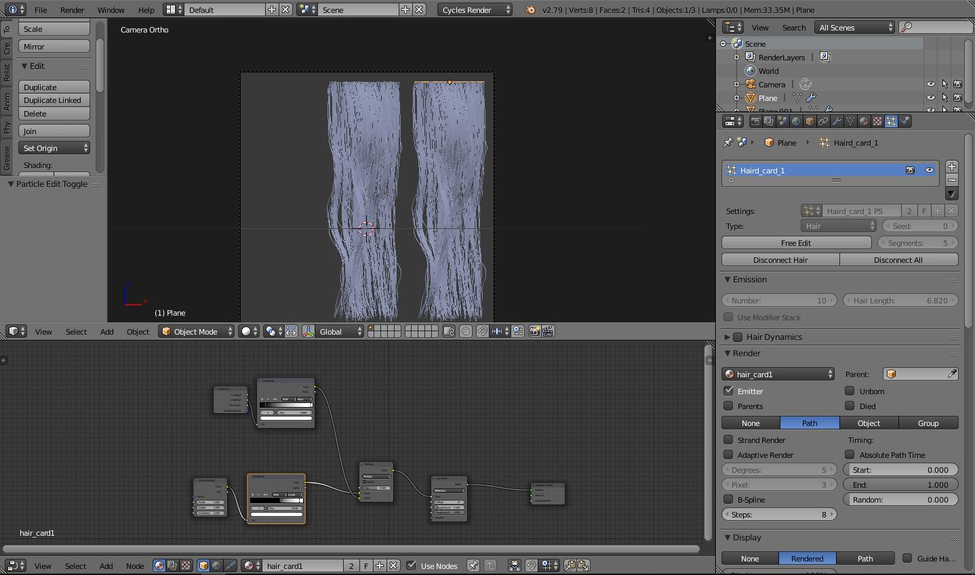Screen dimensions: 975x575
Task: Toggle Use Nodes checkbox
Action: click(411, 566)
